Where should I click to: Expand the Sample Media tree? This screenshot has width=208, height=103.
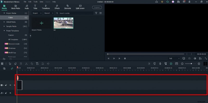4,26
